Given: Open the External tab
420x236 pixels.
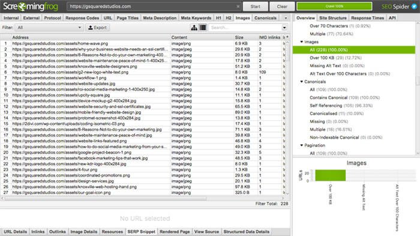Looking at the screenshot, I should 31,18.
